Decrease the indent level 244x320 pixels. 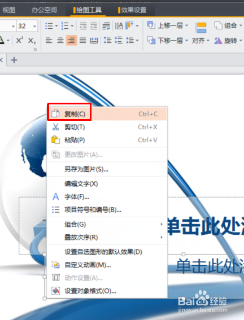click(x=83, y=26)
